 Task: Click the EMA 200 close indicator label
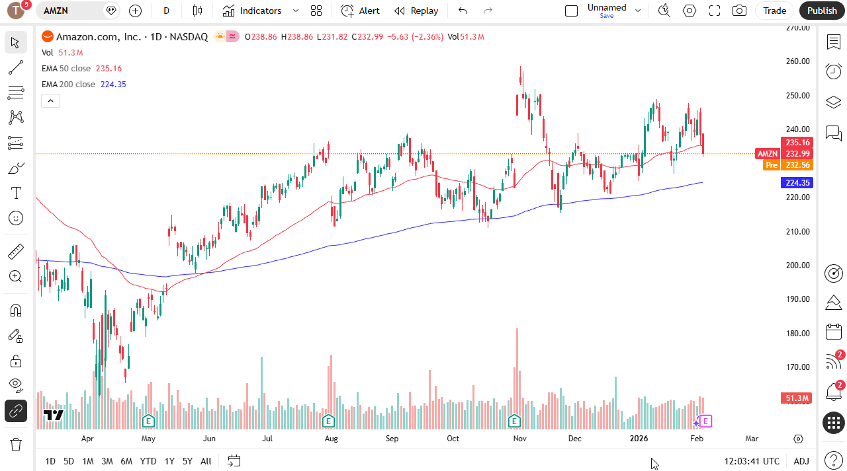pyautogui.click(x=68, y=84)
